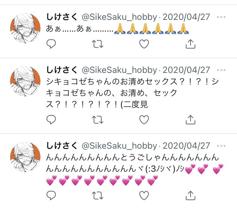Share the first tweet with praying emojis

pyautogui.click(x=191, y=44)
